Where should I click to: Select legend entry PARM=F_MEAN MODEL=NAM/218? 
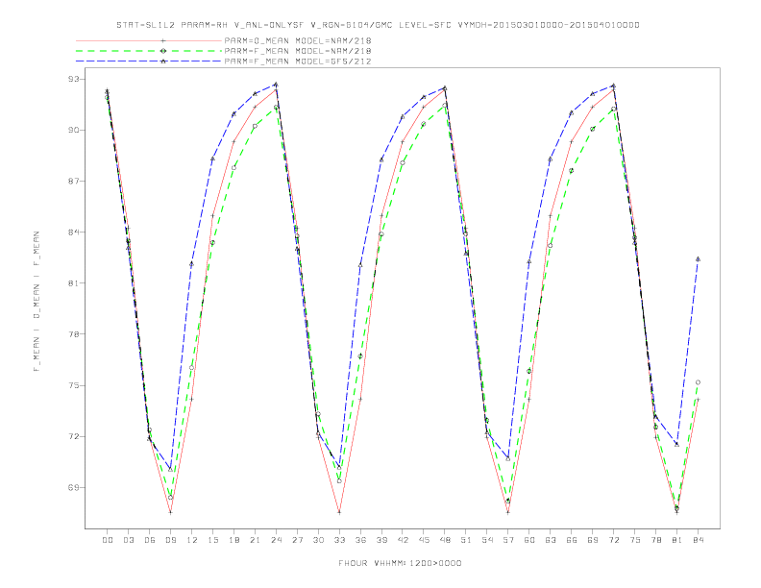click(298, 51)
